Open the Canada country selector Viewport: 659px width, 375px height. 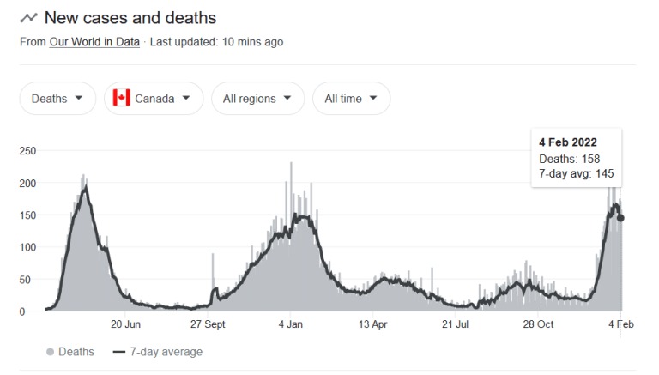coord(154,99)
